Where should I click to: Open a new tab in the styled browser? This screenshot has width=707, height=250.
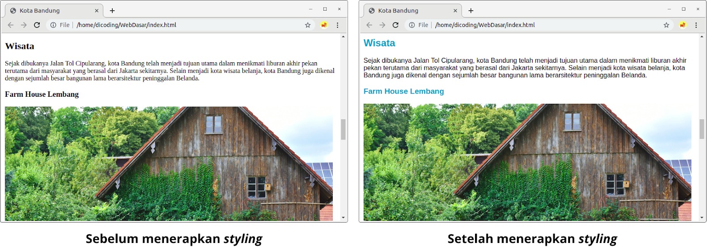(x=471, y=11)
